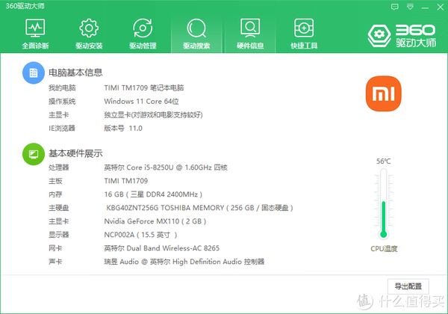Image resolution: width=448 pixels, height=314 pixels.
Task: Select the 驱动搜索 driver search tab
Action: (x=196, y=34)
